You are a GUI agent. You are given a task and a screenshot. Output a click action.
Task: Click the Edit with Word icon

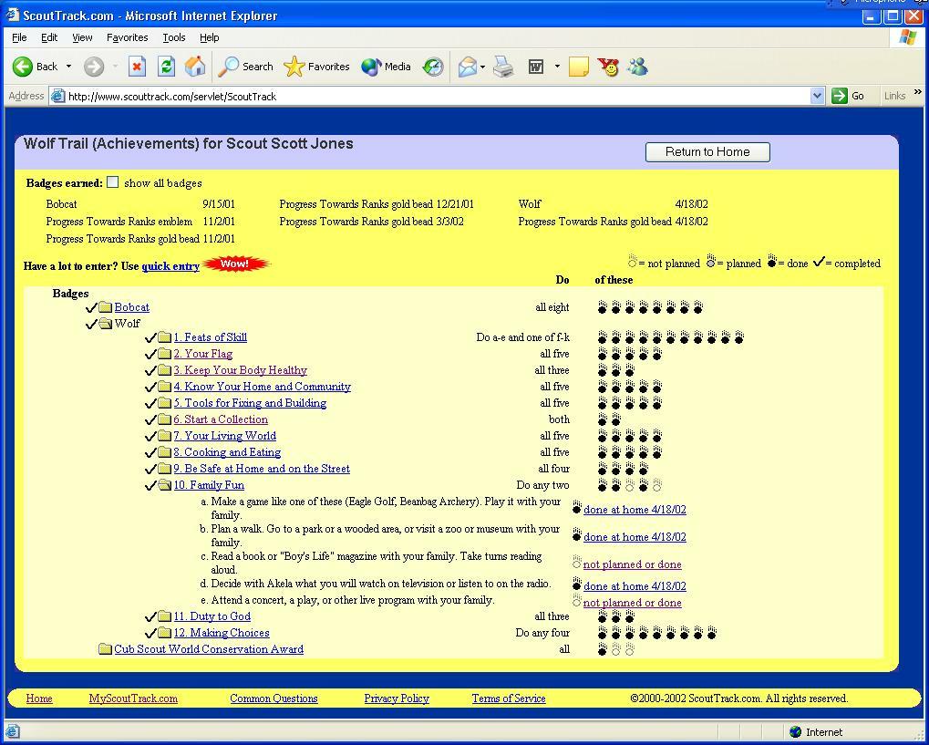pos(535,67)
